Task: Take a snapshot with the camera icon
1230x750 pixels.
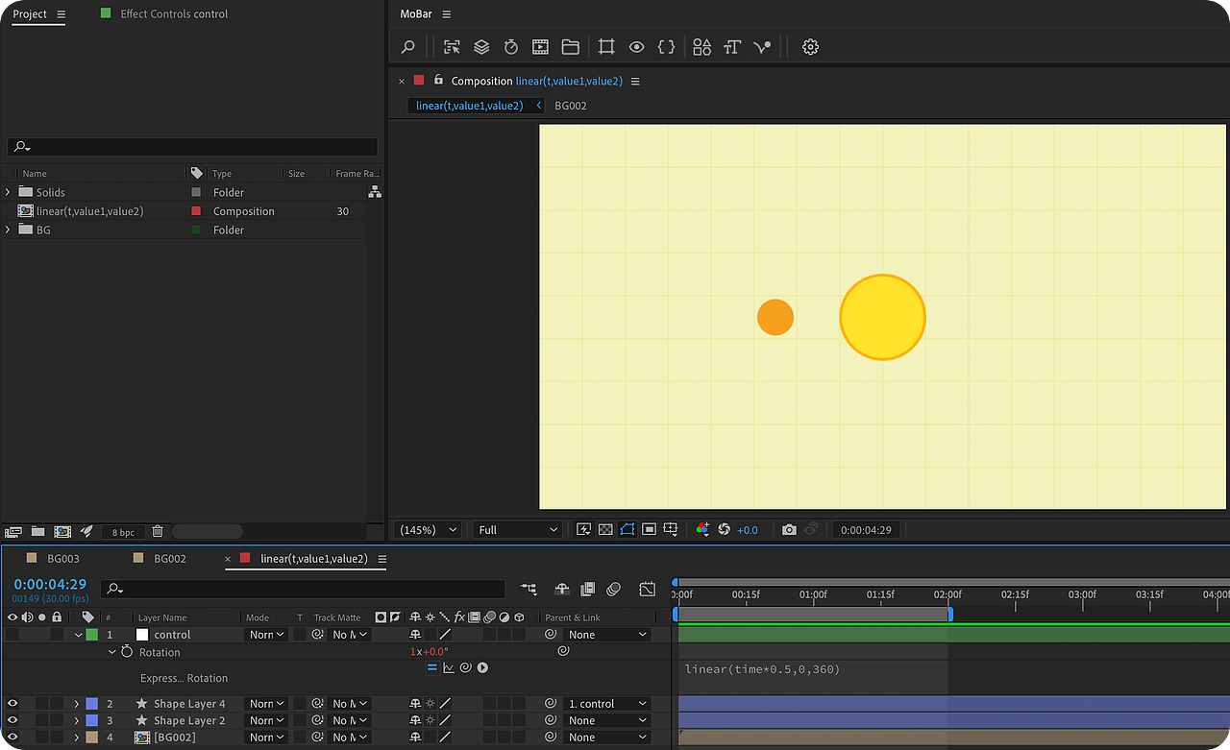Action: click(x=789, y=530)
